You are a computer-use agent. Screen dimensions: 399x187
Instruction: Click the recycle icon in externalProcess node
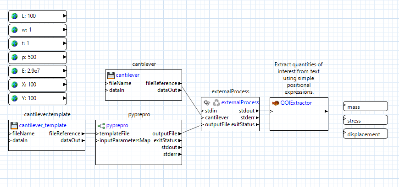click(x=216, y=103)
